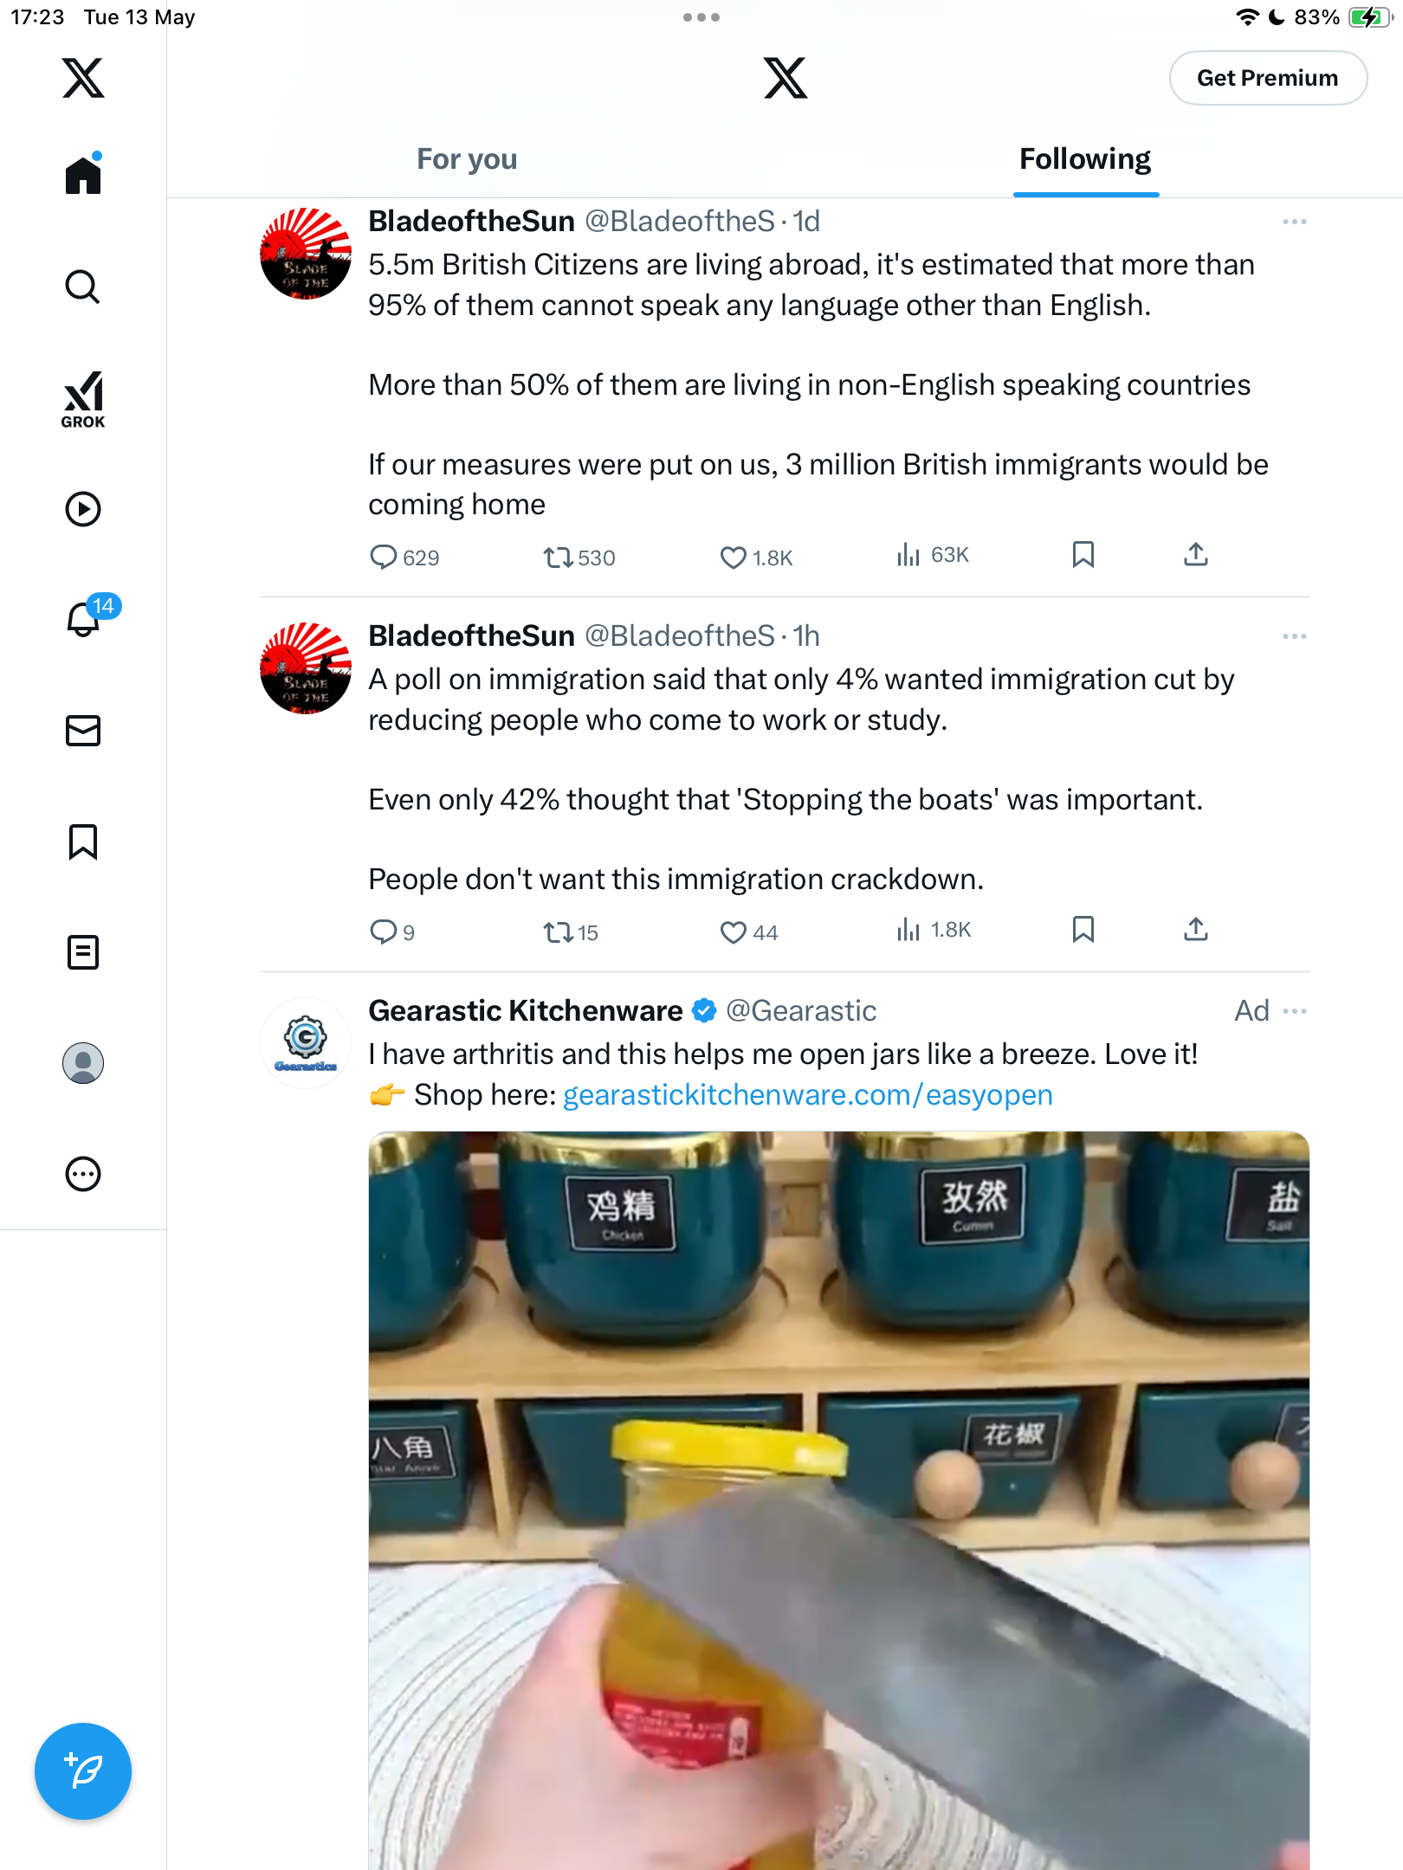Screen dimensions: 1403x1870
Task: Open the gearastickitchenware.com/easyopen link
Action: 808,1095
